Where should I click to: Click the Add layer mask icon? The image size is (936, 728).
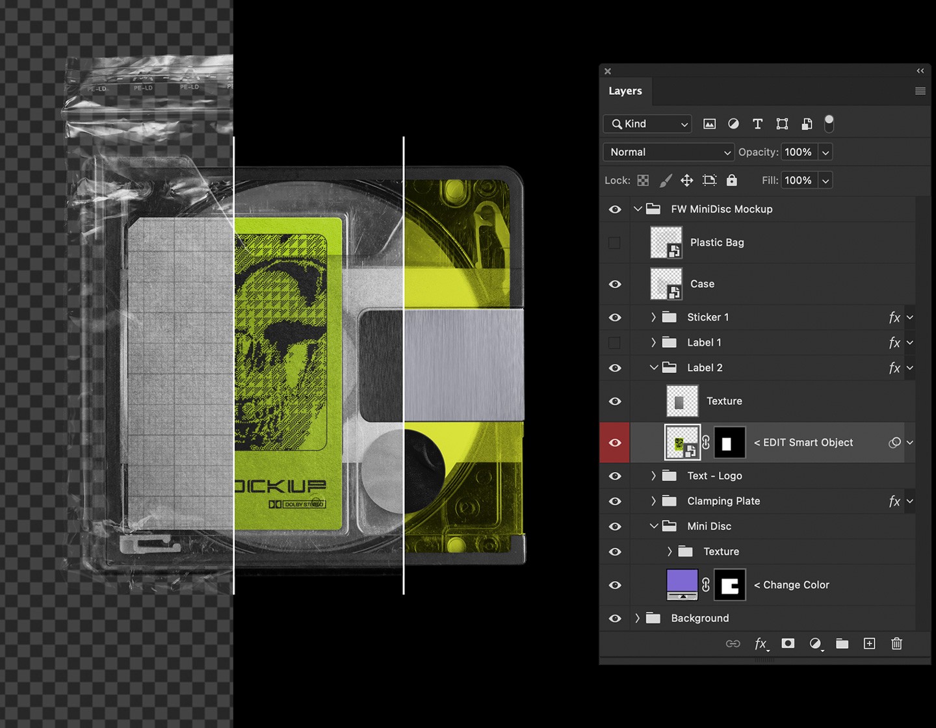pyautogui.click(x=788, y=643)
